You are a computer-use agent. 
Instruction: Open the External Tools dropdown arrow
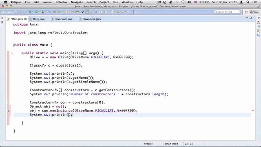pos(45,12)
